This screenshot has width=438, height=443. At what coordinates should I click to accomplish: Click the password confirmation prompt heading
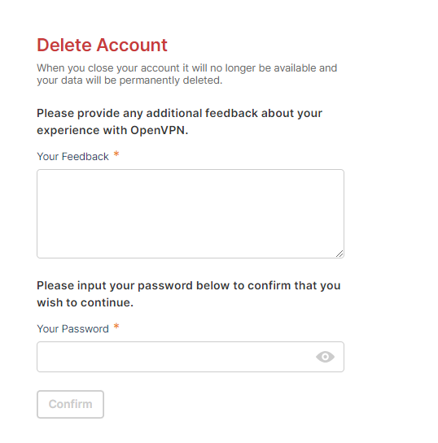189,294
